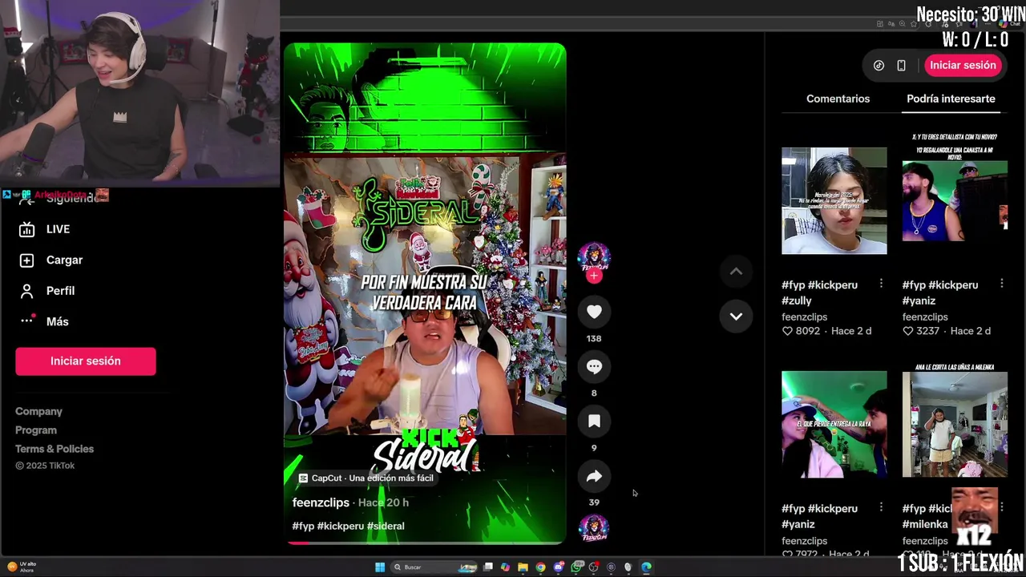This screenshot has width=1026, height=577.
Task: Click the top-right Iniciar sesión button
Action: tap(963, 66)
